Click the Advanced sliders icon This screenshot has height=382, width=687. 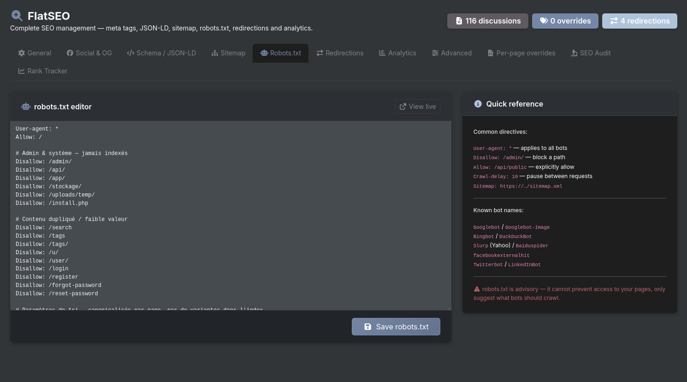point(435,53)
